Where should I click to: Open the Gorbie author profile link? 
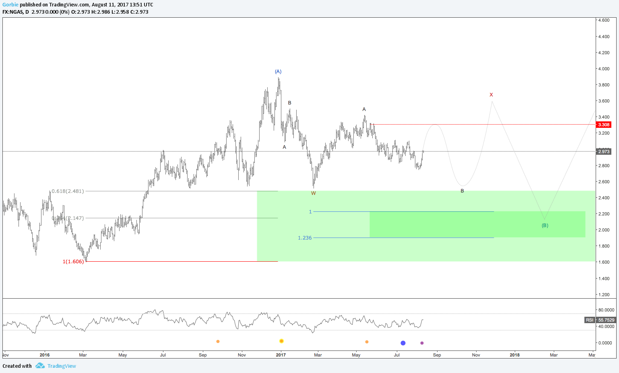10,5
